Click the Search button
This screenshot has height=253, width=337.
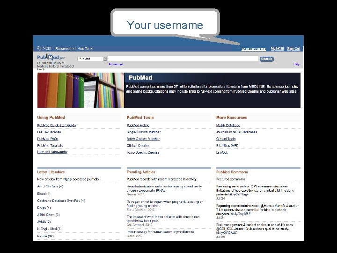266,59
